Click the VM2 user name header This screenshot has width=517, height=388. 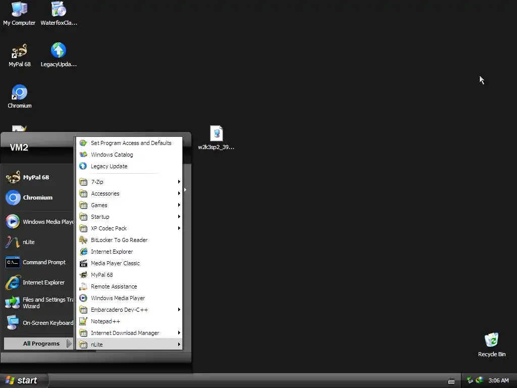coord(19,148)
